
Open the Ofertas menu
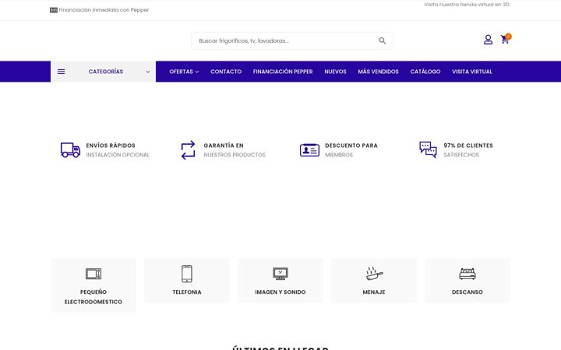pyautogui.click(x=181, y=72)
